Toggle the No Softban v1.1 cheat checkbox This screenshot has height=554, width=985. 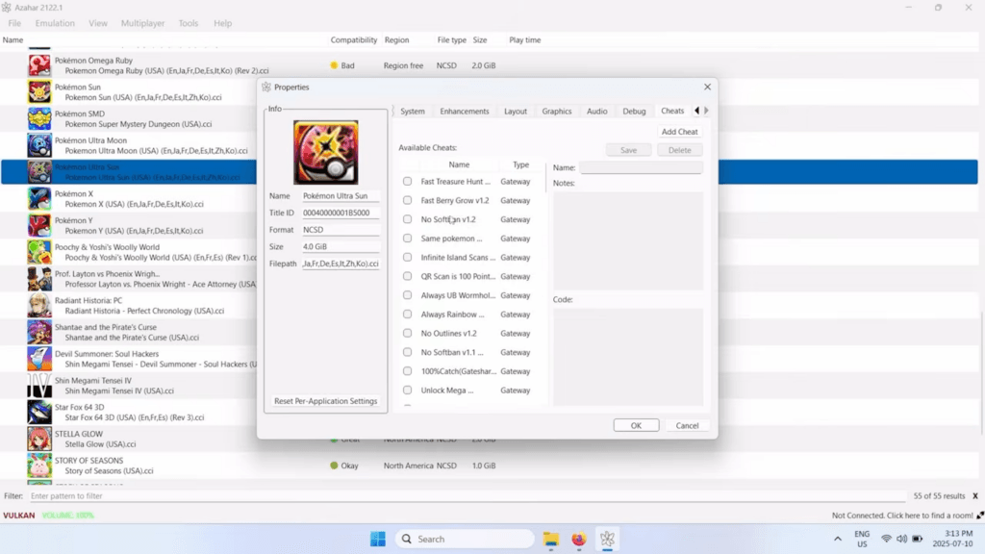[x=407, y=352]
